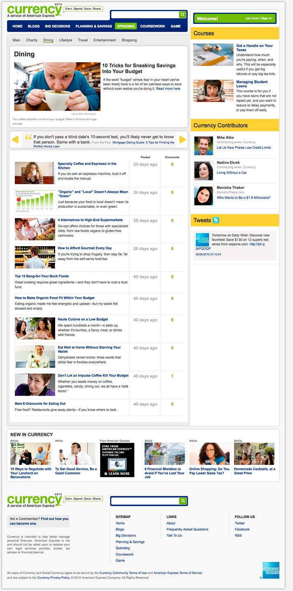Click the header search magnifier icon
293x591 pixels.
pos(182,14)
